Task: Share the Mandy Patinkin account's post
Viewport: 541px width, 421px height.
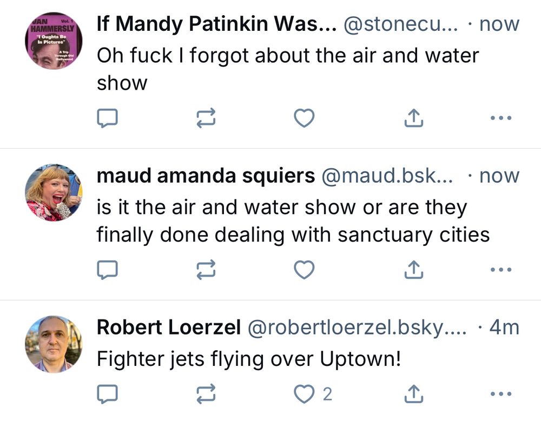Action: click(413, 118)
